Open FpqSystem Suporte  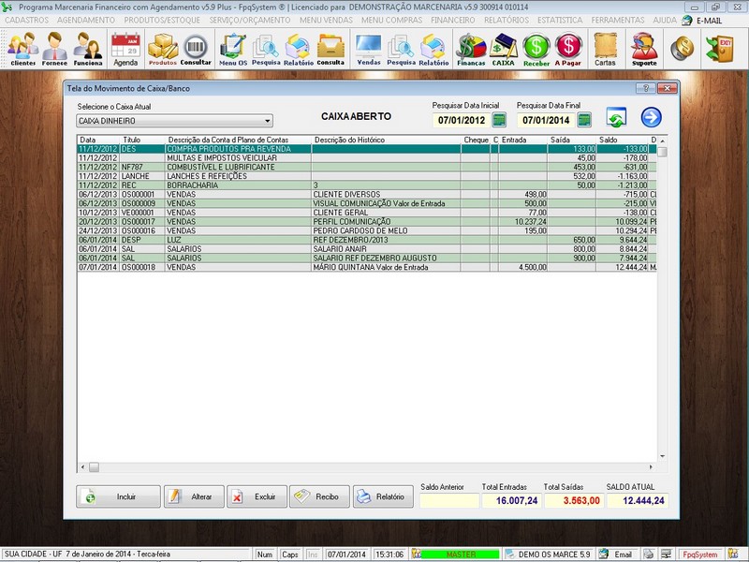coord(642,45)
